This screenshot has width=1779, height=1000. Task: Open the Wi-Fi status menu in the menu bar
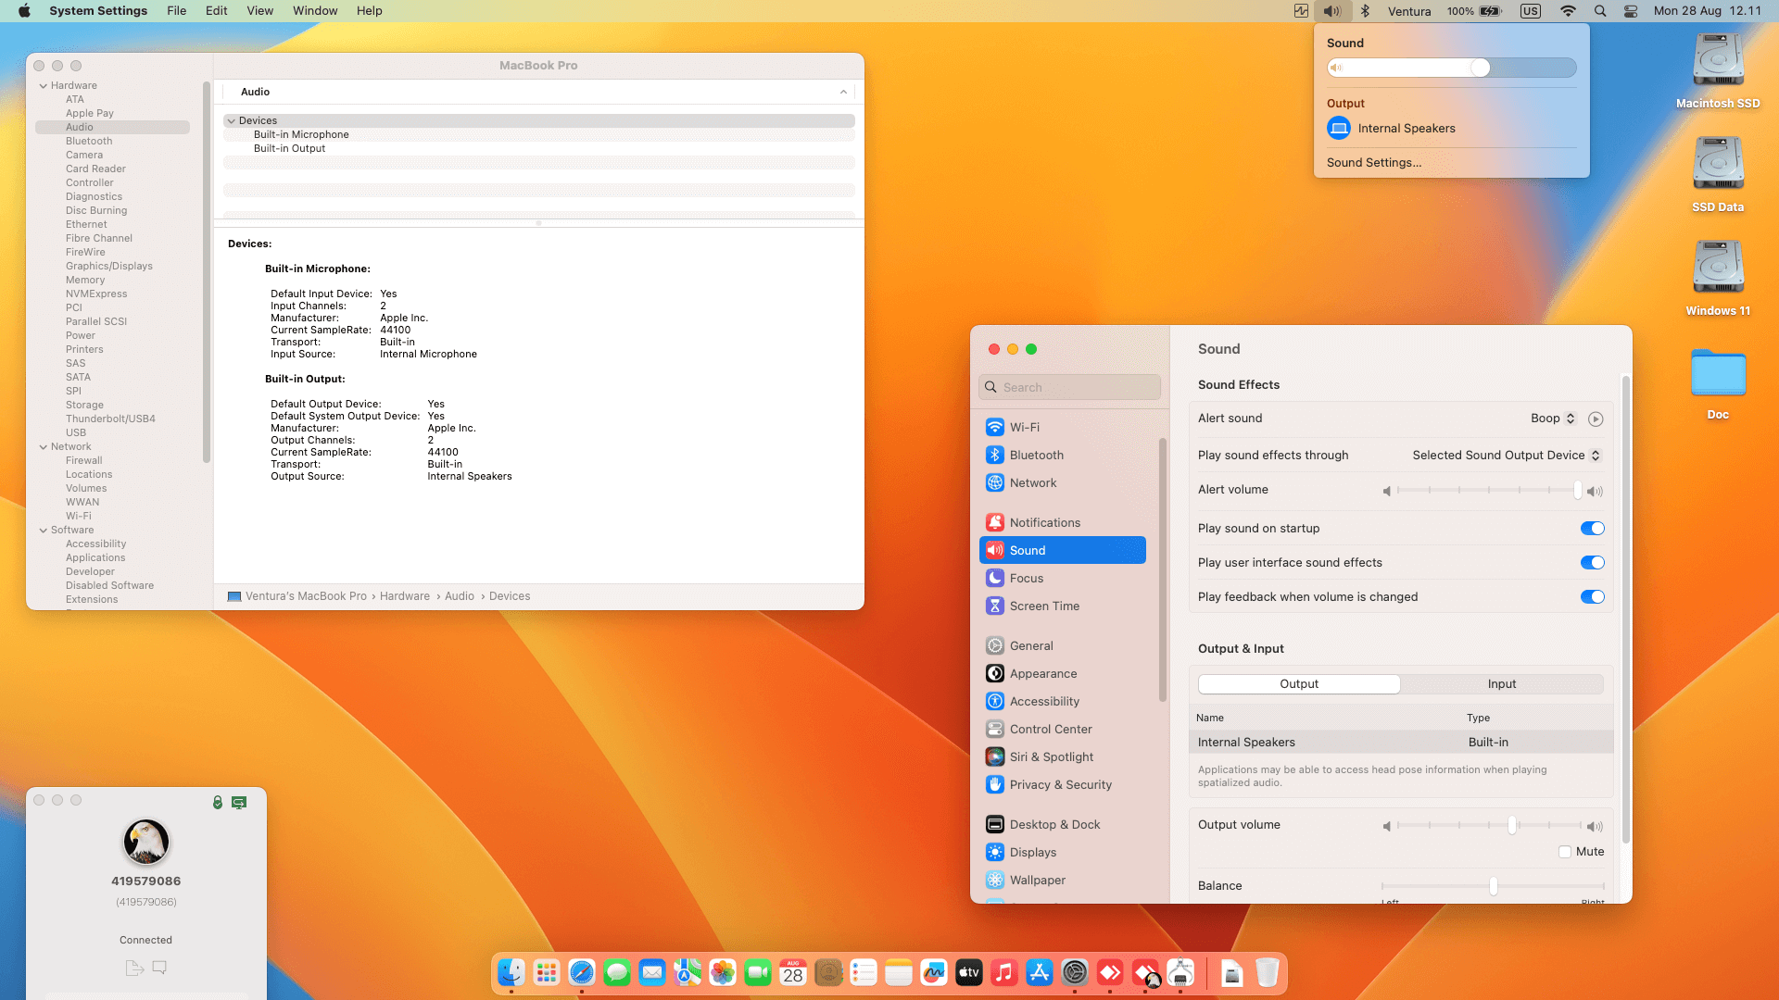click(1568, 11)
